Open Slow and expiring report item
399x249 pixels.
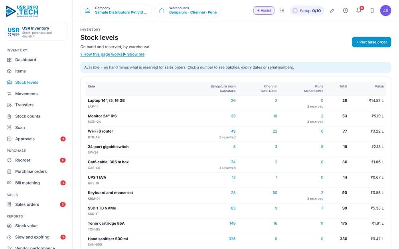(x=32, y=237)
